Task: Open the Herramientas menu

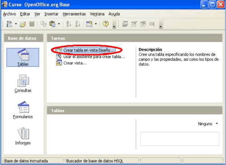Action: point(74,14)
